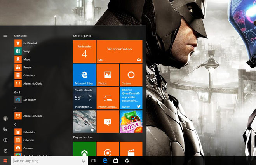256x165 pixels.
Task: Open File Explorer from Start sidebar
Action: (x=5, y=129)
